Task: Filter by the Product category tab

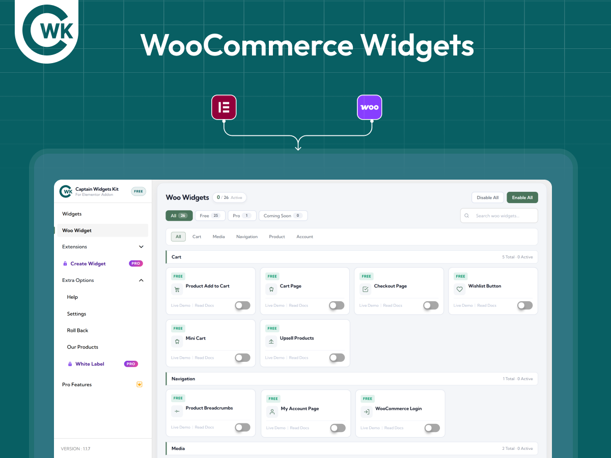Action: 277,237
